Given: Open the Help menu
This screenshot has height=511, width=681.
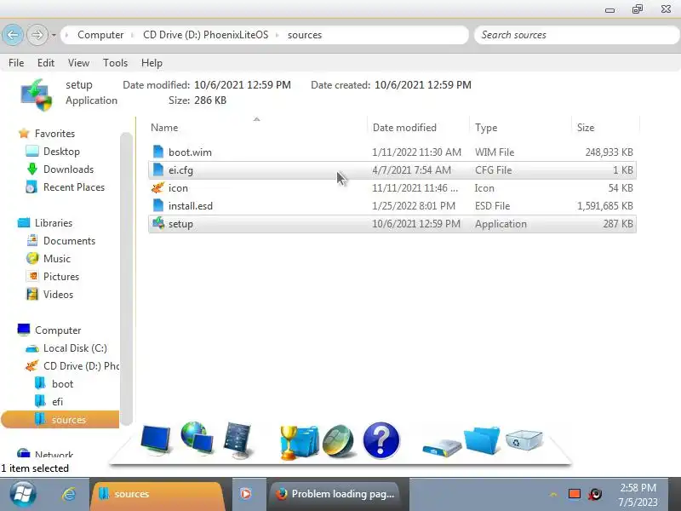Looking at the screenshot, I should pyautogui.click(x=152, y=63).
